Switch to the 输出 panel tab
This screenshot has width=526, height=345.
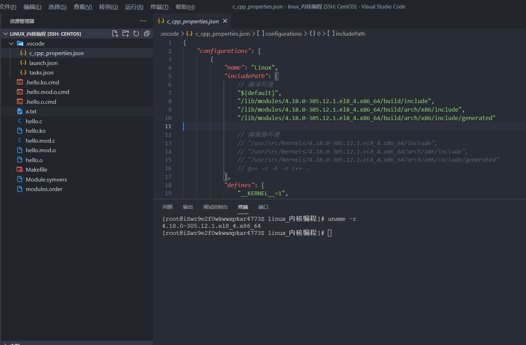188,207
